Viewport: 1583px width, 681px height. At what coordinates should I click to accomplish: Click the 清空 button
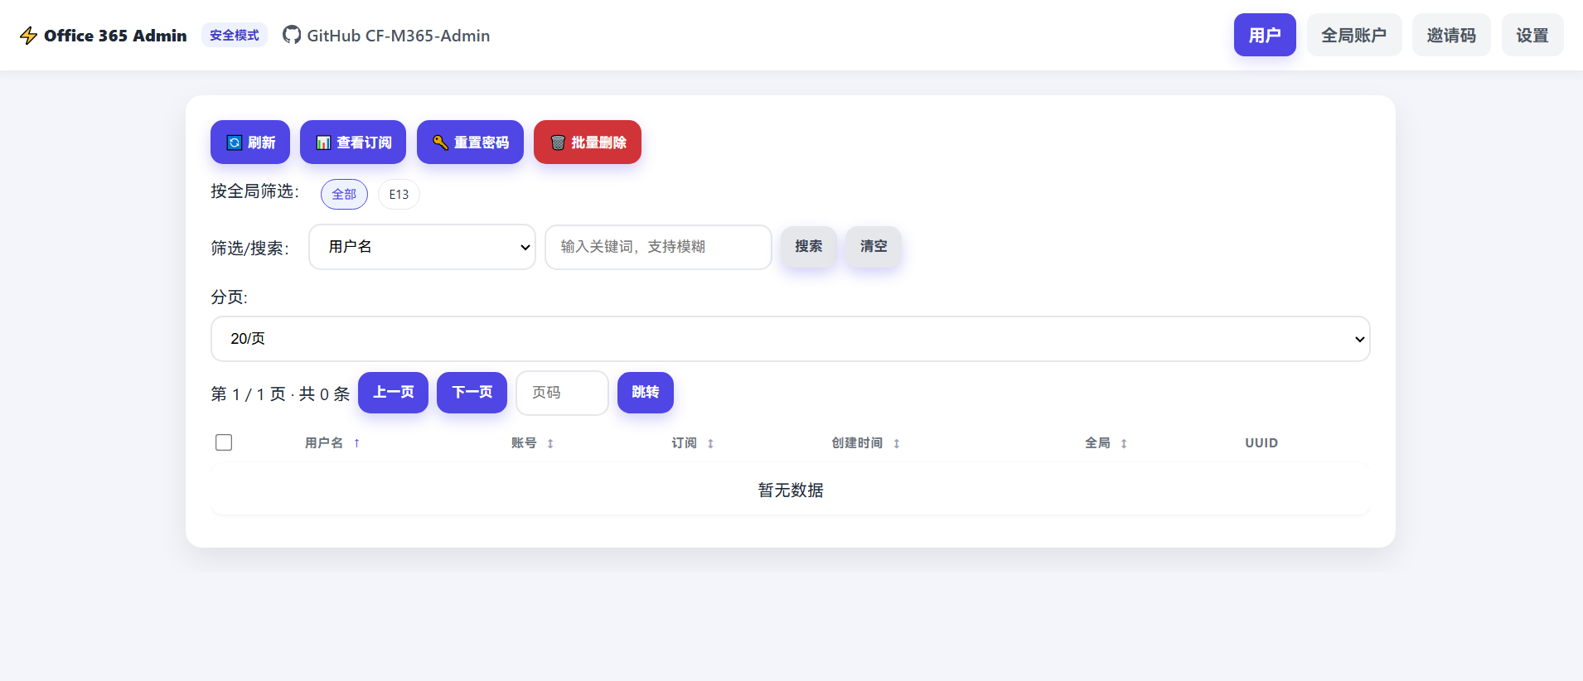pos(874,246)
